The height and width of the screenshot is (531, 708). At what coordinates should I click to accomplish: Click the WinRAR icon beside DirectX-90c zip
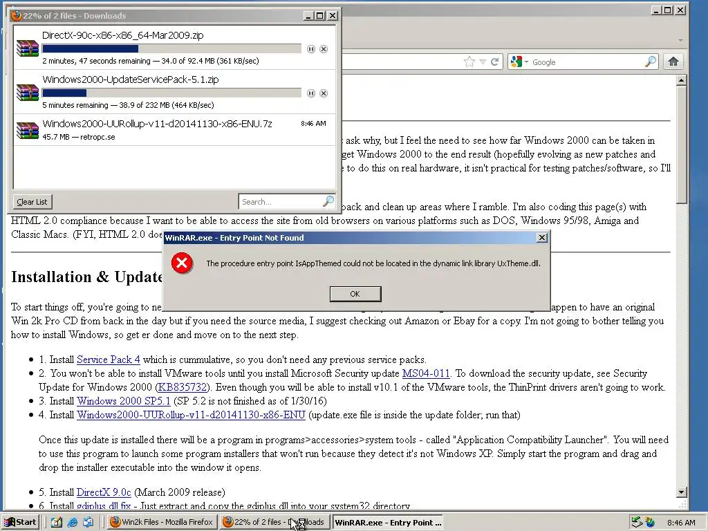pyautogui.click(x=28, y=48)
